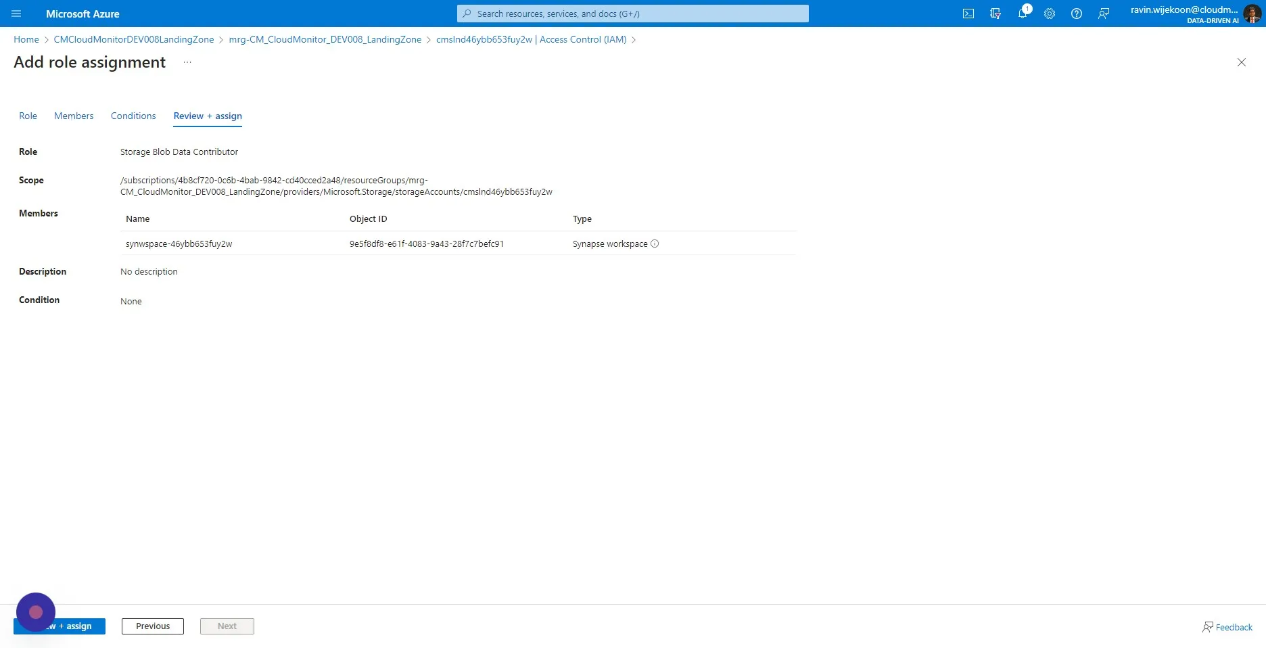Click the Type column header

pos(582,218)
